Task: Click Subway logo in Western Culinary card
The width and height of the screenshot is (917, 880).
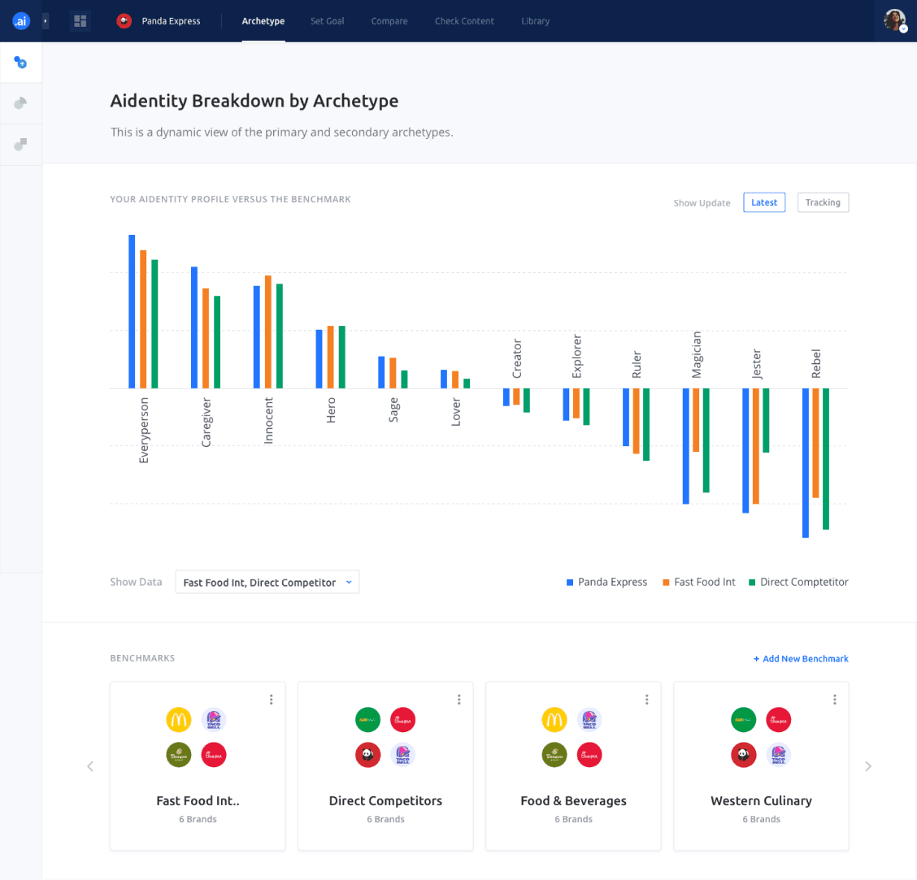Action: point(743,720)
